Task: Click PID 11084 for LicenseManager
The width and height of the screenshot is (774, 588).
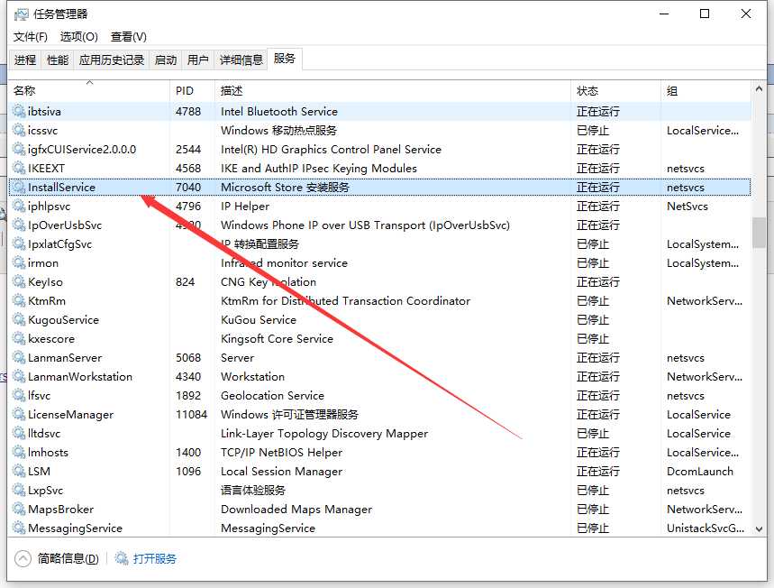Action: point(192,415)
